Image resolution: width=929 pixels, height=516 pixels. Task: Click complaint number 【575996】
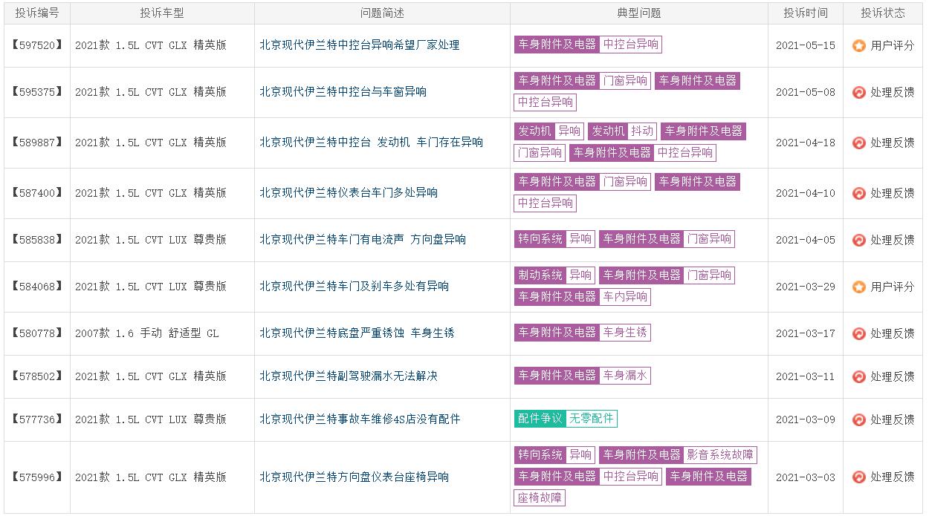[x=37, y=477]
